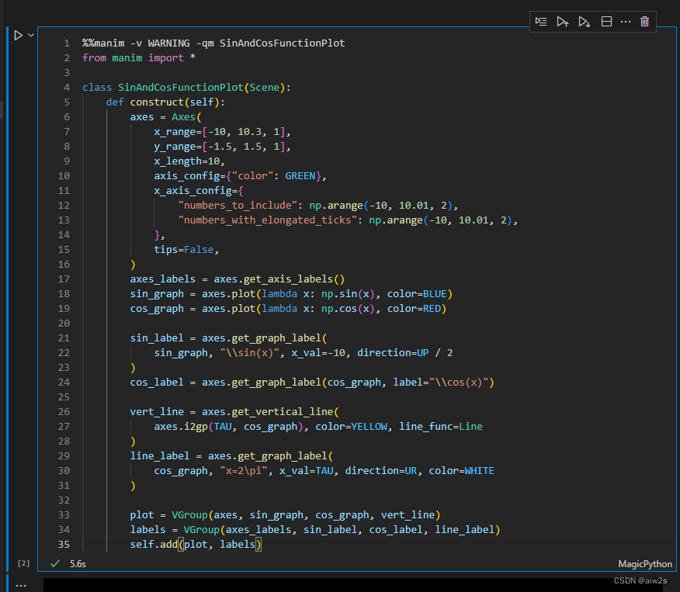Click line number 35 in the gutter
The image size is (680, 592).
click(64, 545)
